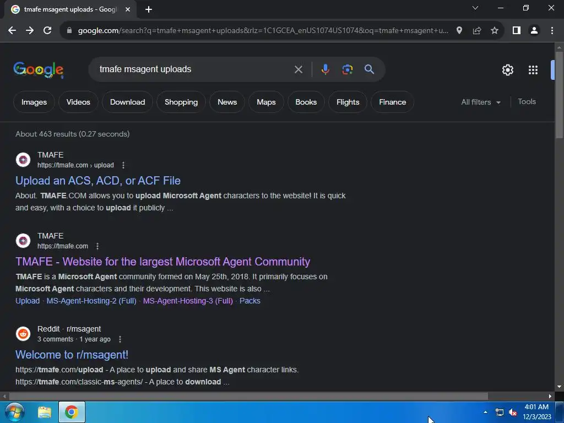Open 'Welcome to r/msagent!' Reddit result
564x423 pixels.
pyautogui.click(x=72, y=355)
